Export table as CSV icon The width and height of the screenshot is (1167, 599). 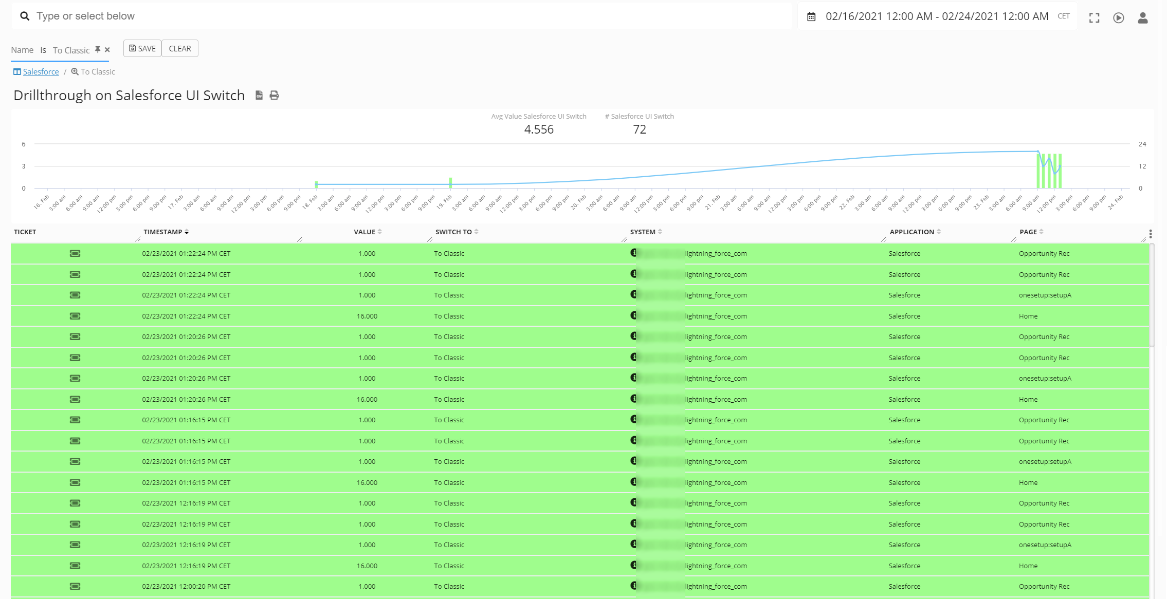(x=259, y=96)
